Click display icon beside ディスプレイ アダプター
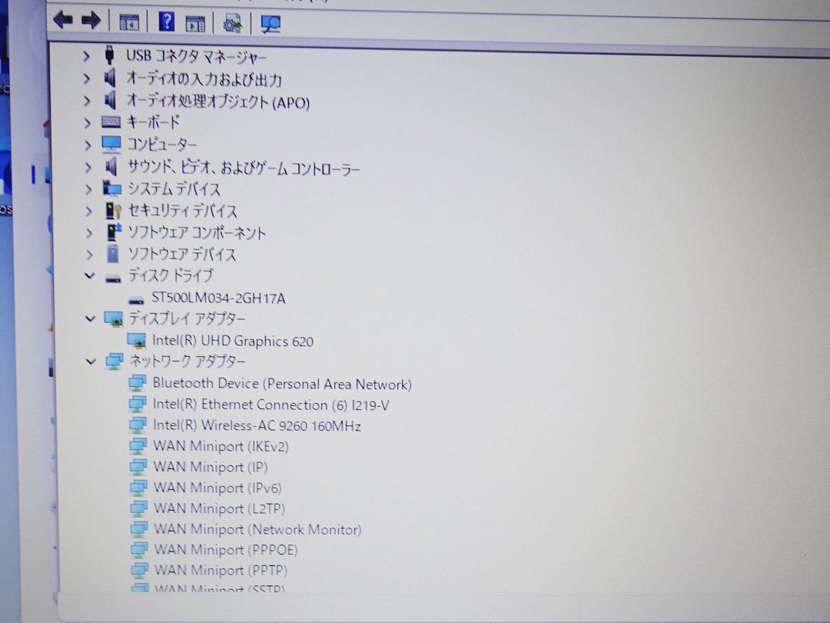830x623 pixels. pos(114,319)
